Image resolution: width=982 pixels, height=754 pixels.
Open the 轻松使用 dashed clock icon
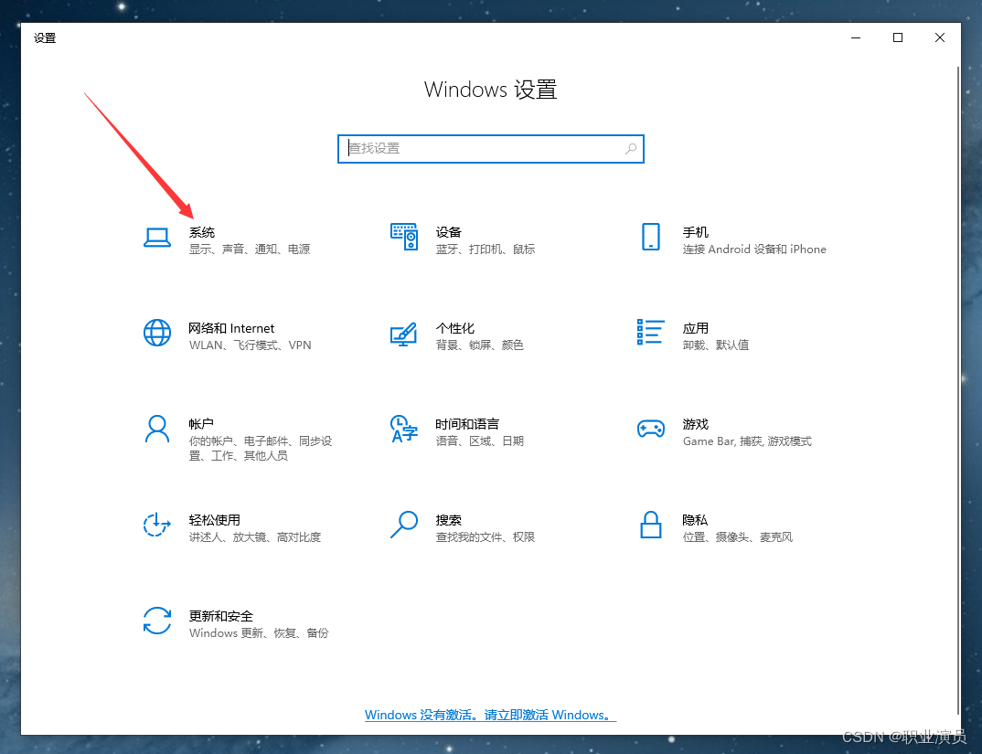[157, 525]
